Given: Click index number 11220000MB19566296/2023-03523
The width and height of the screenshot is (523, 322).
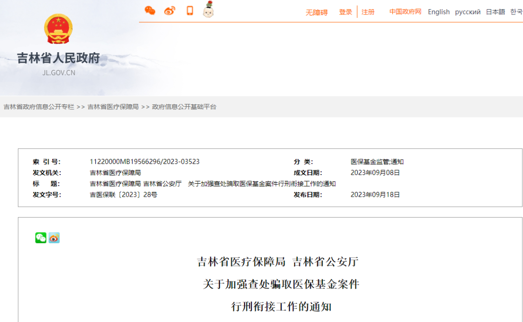Looking at the screenshot, I should tap(144, 162).
